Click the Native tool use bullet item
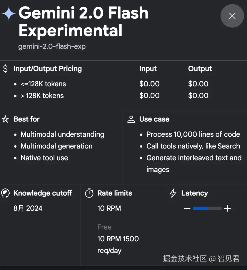The image size is (247, 270). click(x=44, y=158)
